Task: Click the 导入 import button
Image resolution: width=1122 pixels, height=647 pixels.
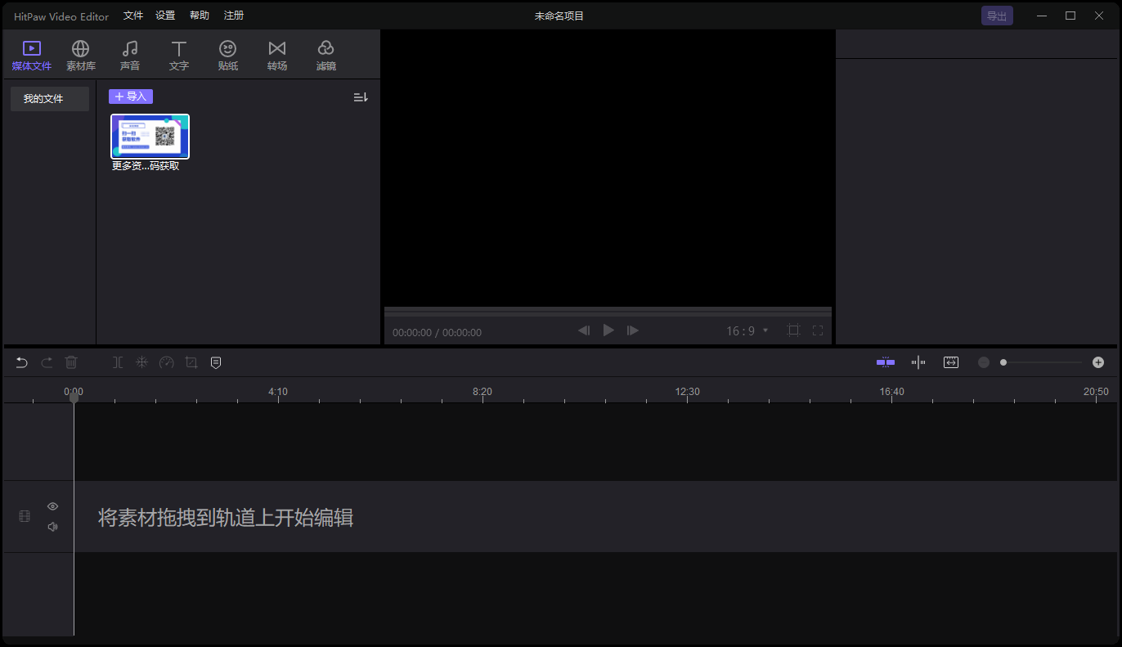Action: (131, 97)
